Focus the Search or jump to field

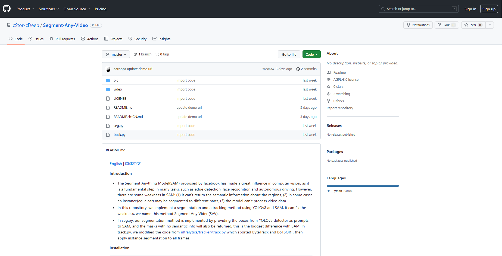419,9
